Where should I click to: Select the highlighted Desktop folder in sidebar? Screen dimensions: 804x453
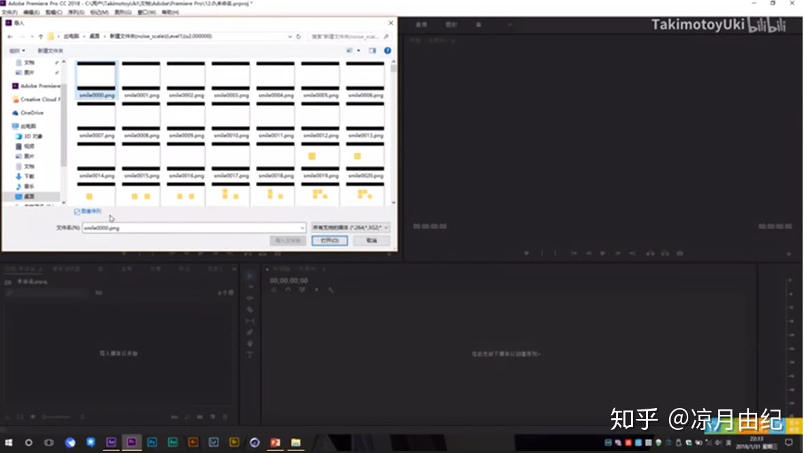pyautogui.click(x=32, y=197)
